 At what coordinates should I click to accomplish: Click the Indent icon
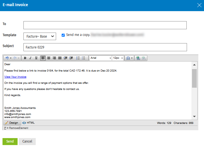tap(65, 58)
